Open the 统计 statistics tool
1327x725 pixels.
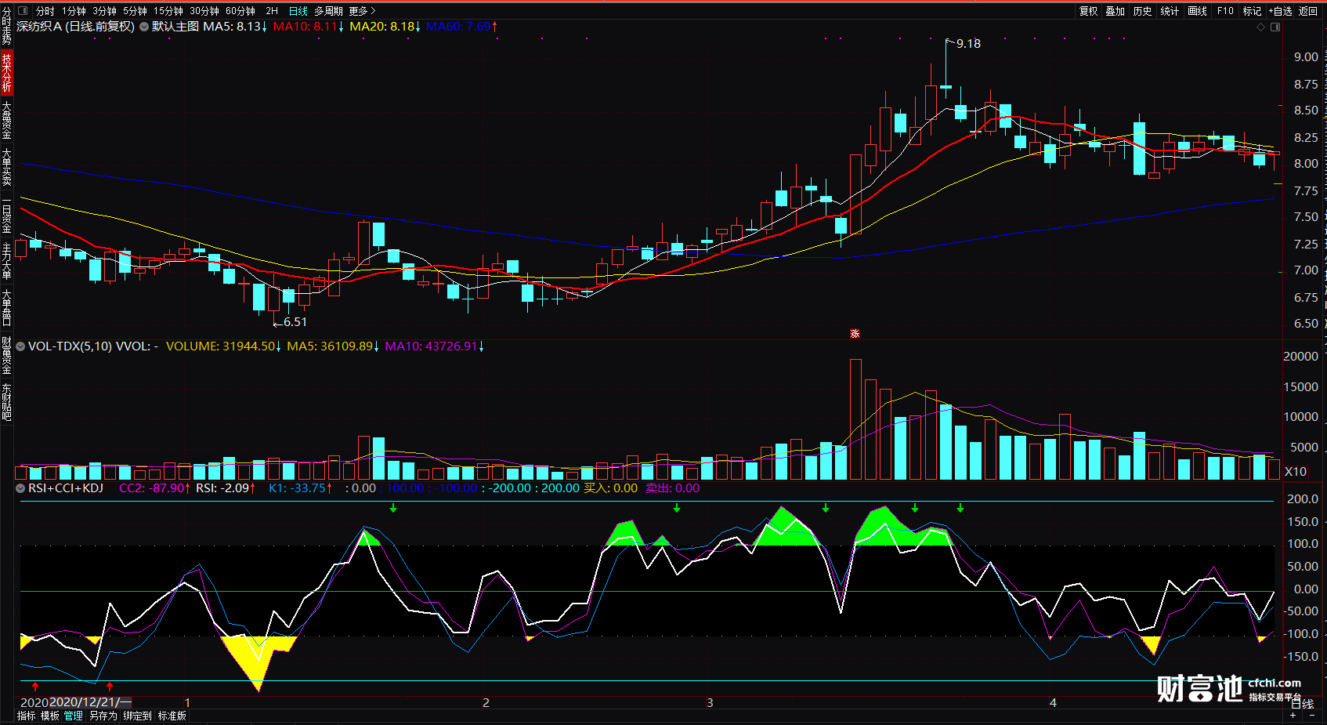point(1170,11)
